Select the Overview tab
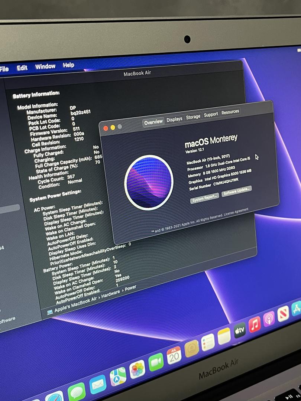Screen dimensions: 301x401 click(153, 122)
